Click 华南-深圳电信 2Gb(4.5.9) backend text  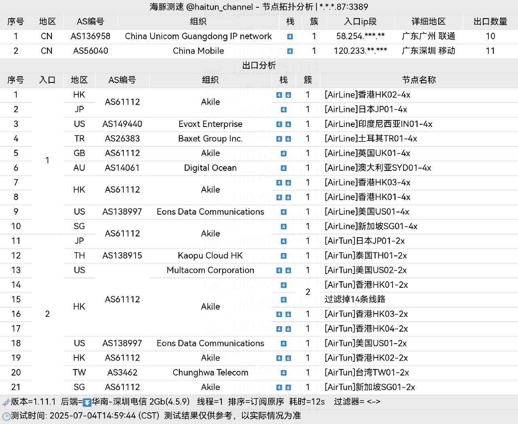point(141,402)
